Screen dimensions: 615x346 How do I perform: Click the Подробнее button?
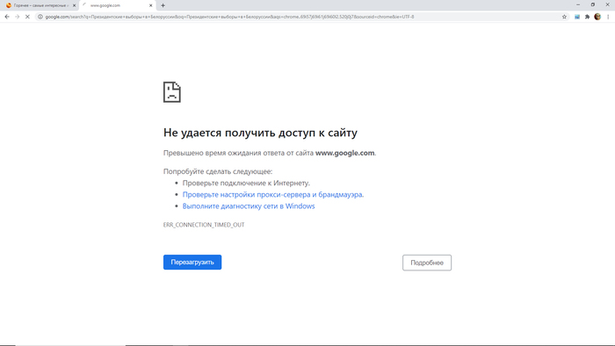427,263
